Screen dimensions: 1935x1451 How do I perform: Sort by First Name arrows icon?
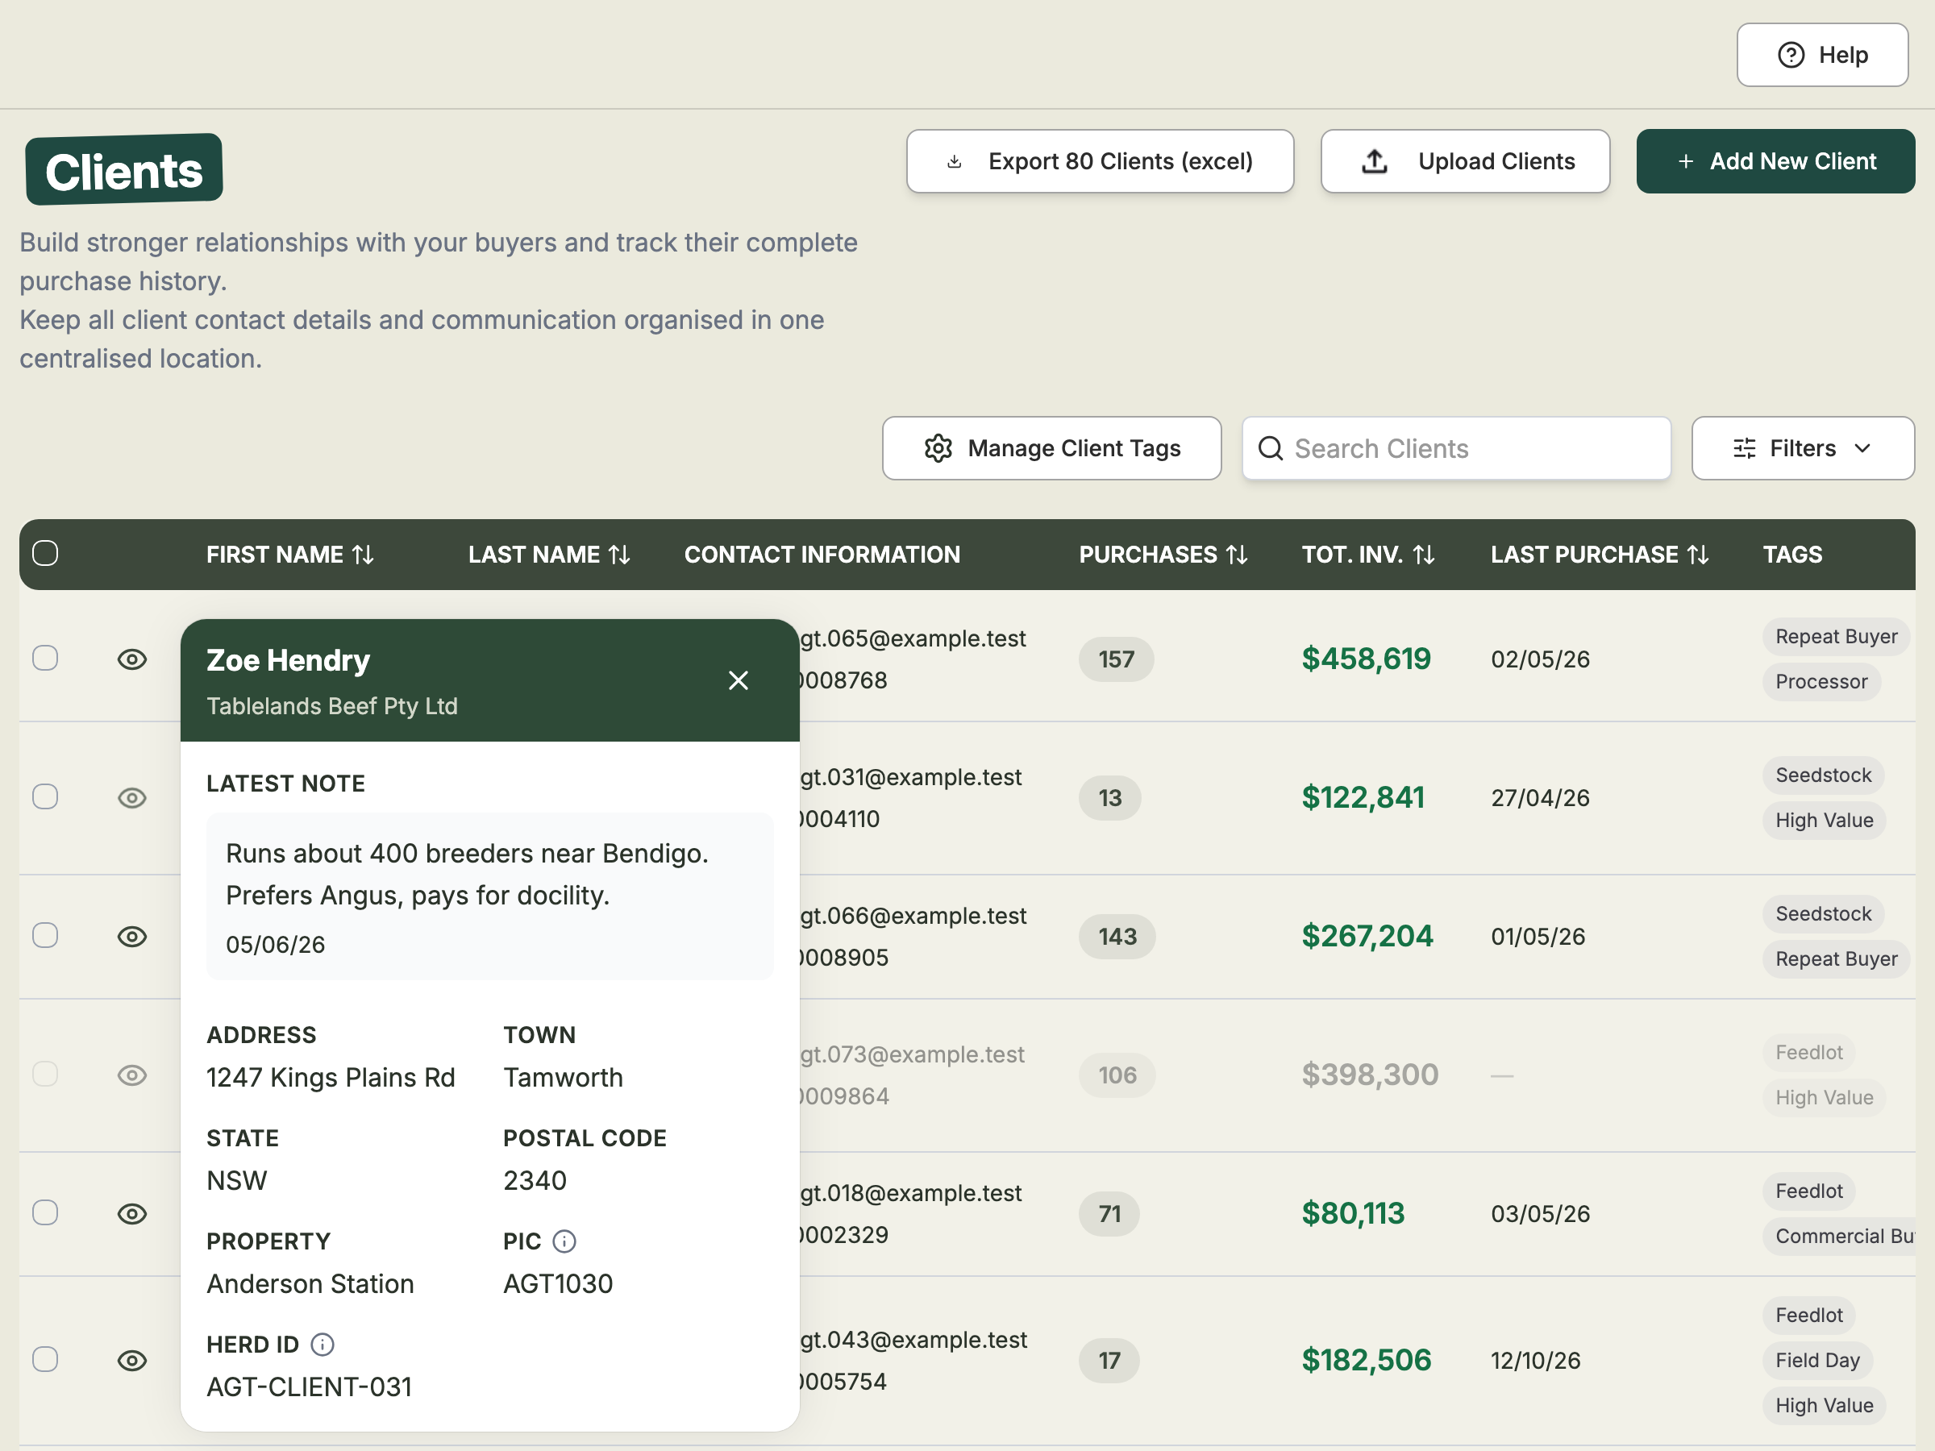[x=363, y=555]
